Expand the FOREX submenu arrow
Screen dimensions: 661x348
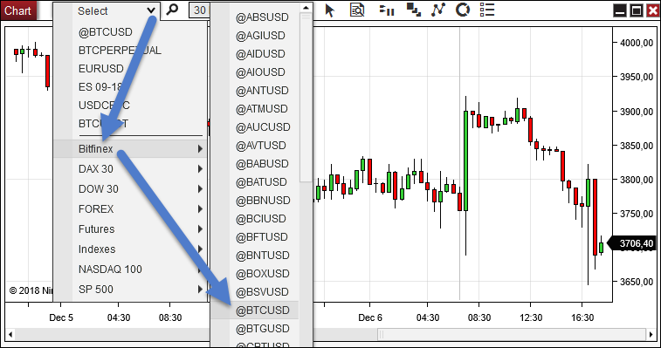click(200, 209)
